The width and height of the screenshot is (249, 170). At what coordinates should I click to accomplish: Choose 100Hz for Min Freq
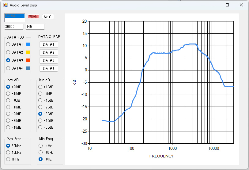click(40, 153)
